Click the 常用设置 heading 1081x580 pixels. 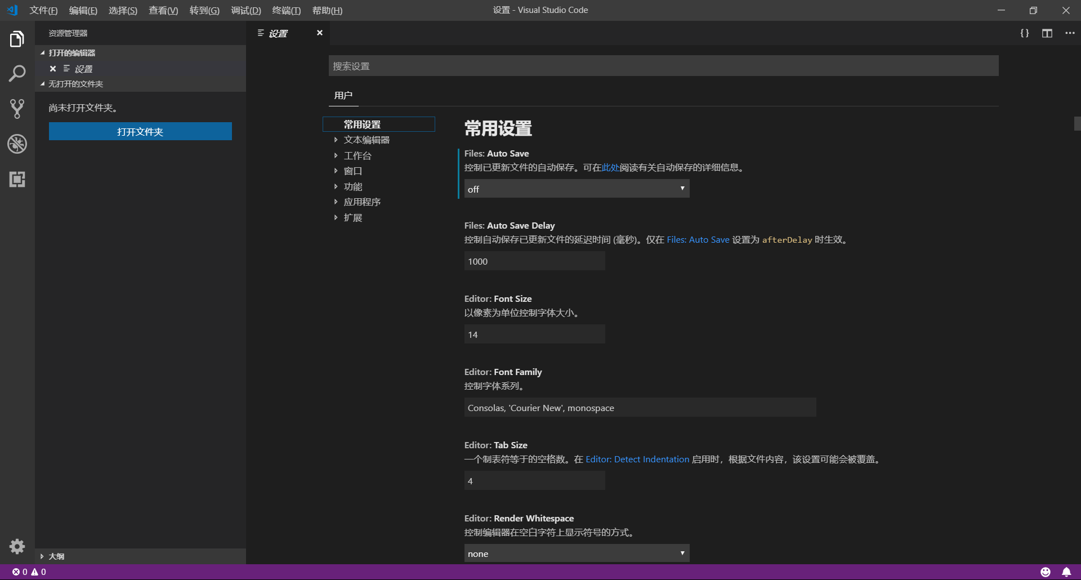point(498,128)
